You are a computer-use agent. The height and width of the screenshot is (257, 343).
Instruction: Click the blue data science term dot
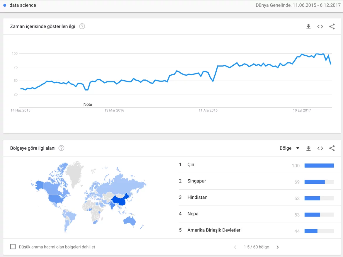click(x=5, y=5)
